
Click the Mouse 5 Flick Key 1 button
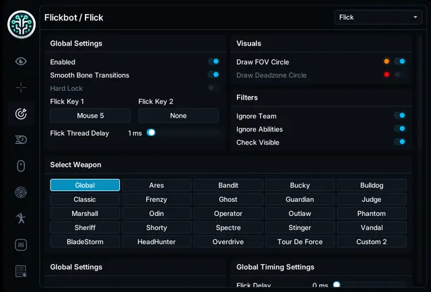90,116
